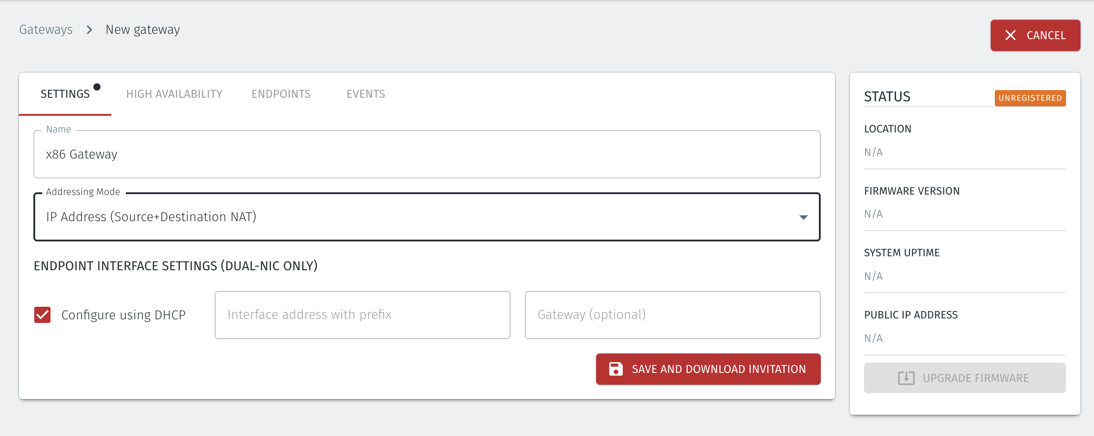Screen dimensions: 1094x436
Task: Click the breadcrumb chevron after Gateways
Action: (x=89, y=30)
